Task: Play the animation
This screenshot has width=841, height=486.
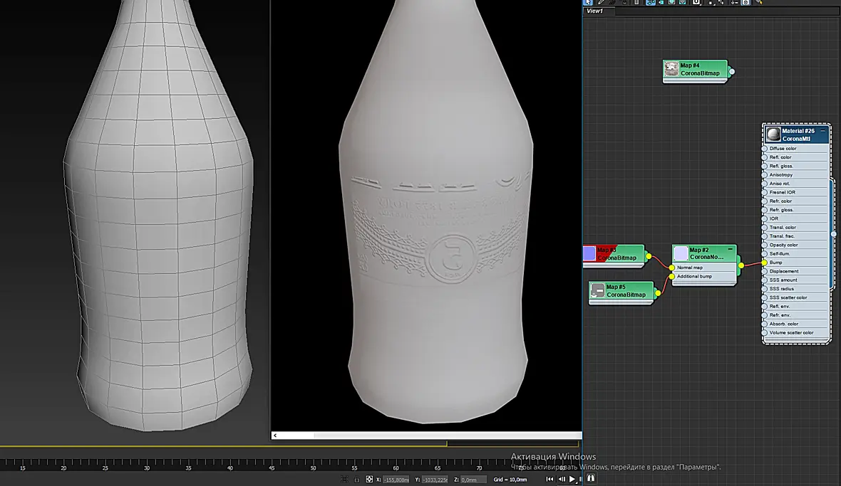Action: 572,479
